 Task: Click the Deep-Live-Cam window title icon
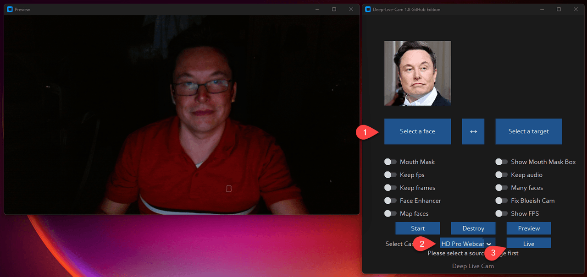(x=368, y=9)
